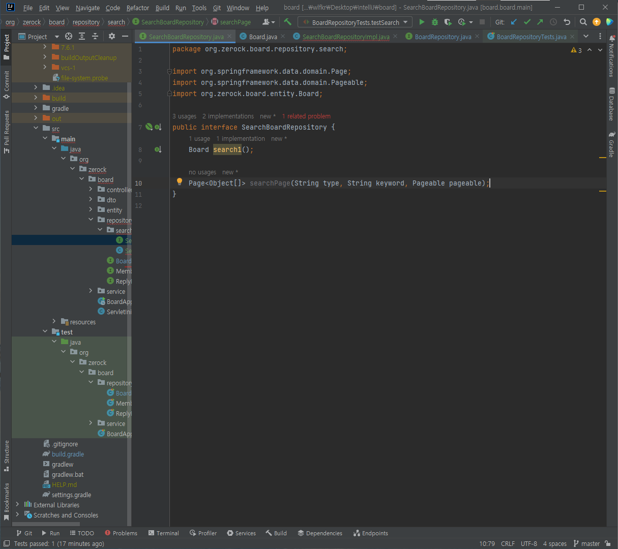Rollback changes with the undo arrow icon
The height and width of the screenshot is (549, 618).
[x=567, y=22]
